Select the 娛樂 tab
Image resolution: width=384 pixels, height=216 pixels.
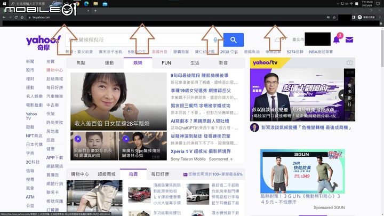click(138, 63)
